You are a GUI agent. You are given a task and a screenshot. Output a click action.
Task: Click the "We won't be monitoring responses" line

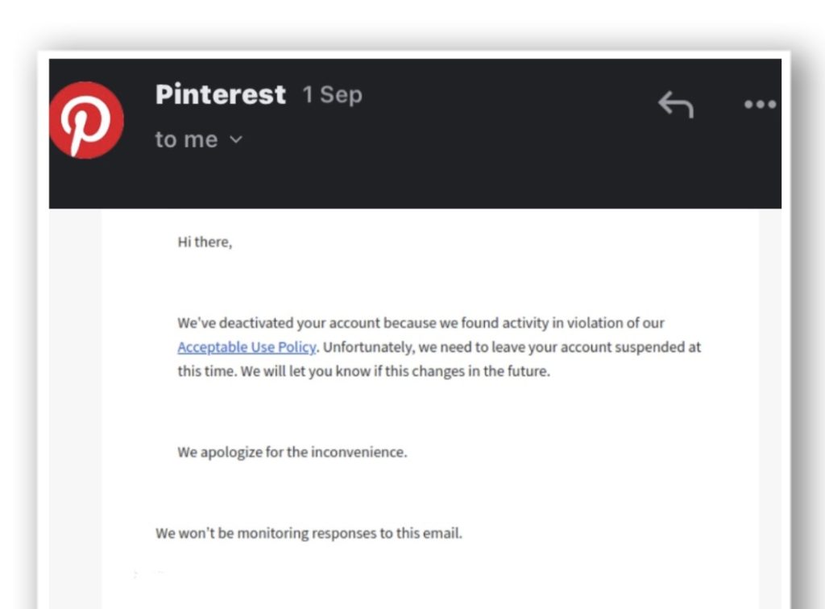[x=309, y=532]
